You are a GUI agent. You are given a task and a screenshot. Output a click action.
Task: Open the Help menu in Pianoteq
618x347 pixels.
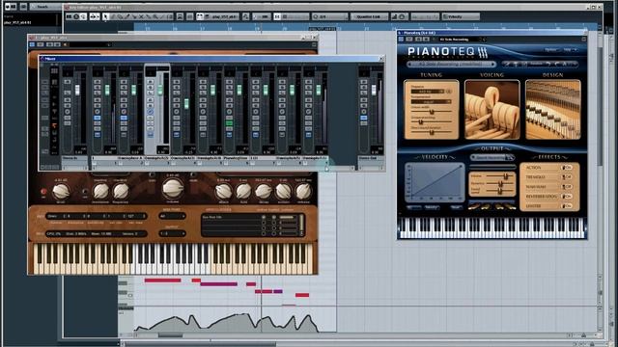570,50
